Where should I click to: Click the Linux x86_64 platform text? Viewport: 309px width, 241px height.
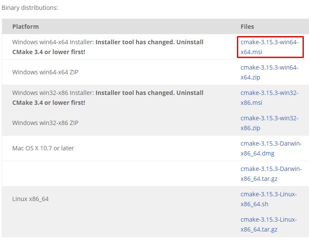30,199
